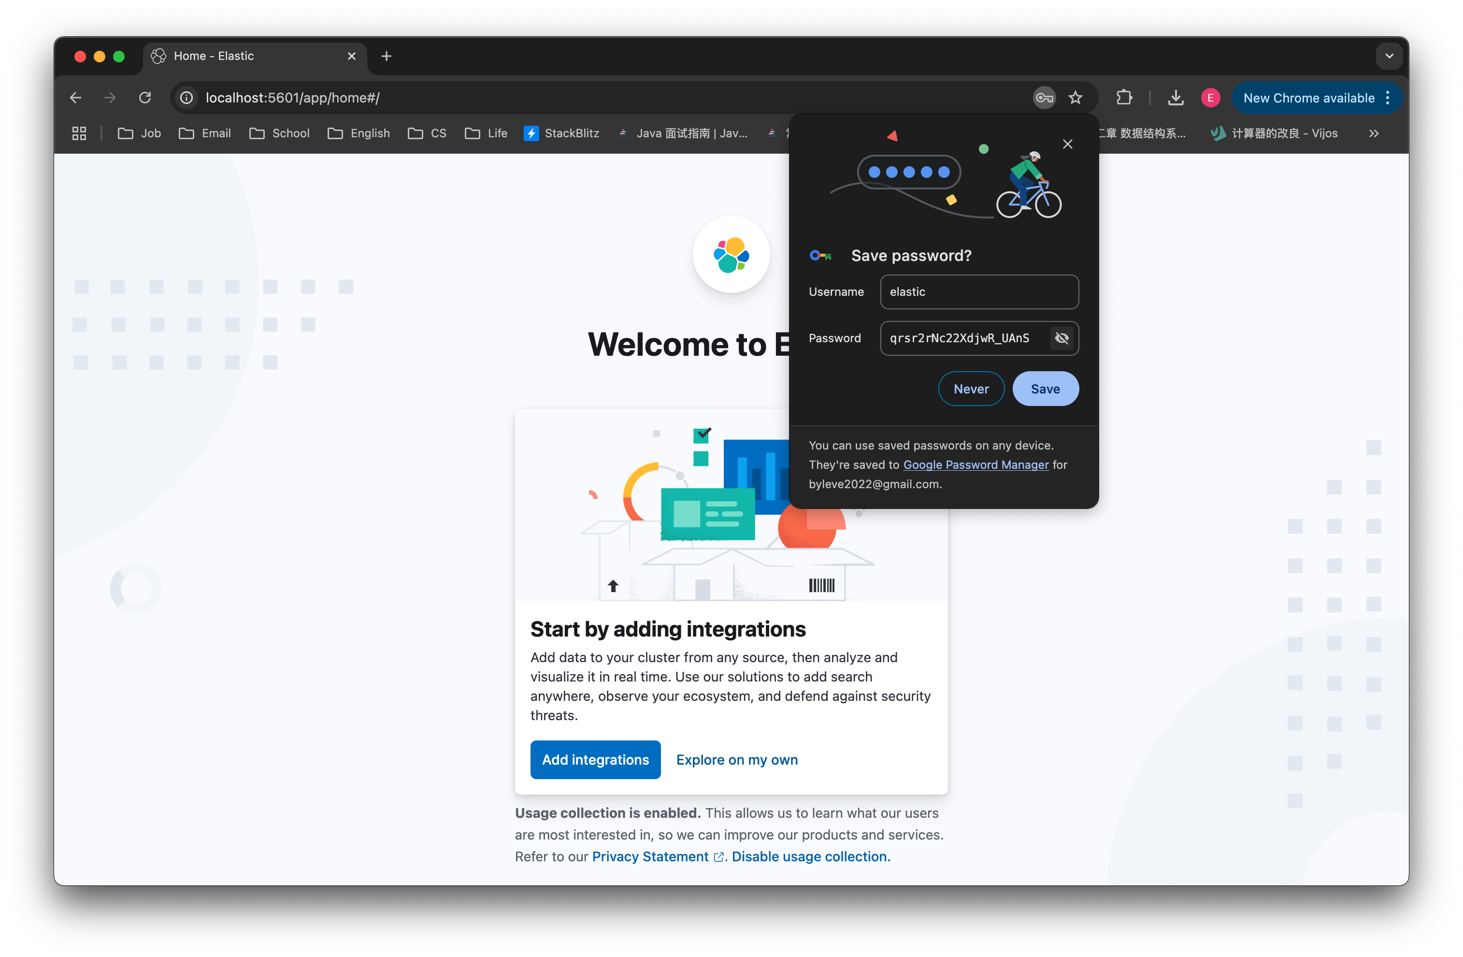The width and height of the screenshot is (1463, 957).
Task: Open the Extensions puzzle icon
Action: 1124,98
